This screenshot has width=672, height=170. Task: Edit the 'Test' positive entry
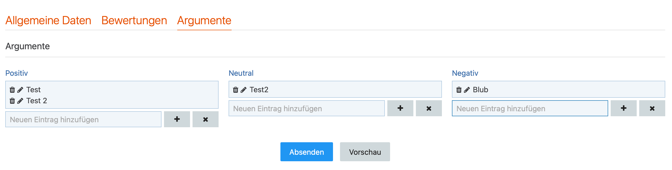(20, 90)
